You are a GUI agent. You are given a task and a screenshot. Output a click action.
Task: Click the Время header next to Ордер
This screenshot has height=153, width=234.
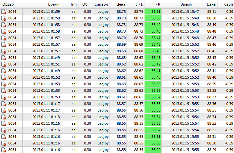click(42, 4)
